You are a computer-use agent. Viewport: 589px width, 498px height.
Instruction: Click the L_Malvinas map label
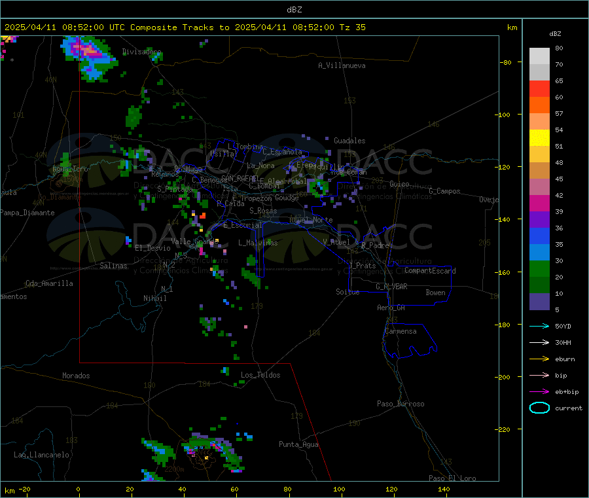click(x=258, y=243)
